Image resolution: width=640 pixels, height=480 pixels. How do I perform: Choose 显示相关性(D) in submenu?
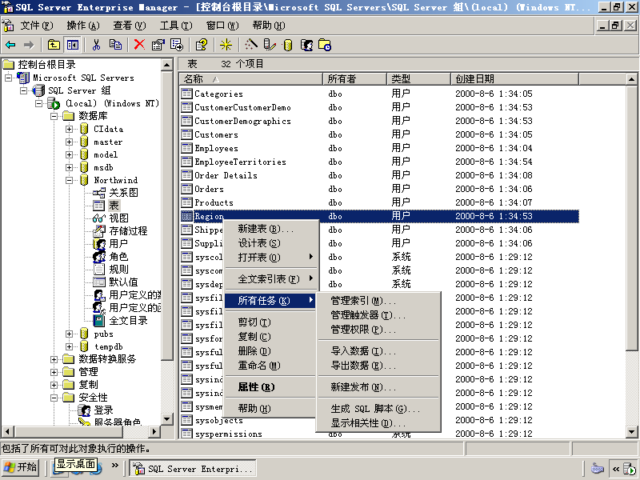pos(378,423)
